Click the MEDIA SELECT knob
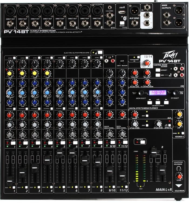 141,93
